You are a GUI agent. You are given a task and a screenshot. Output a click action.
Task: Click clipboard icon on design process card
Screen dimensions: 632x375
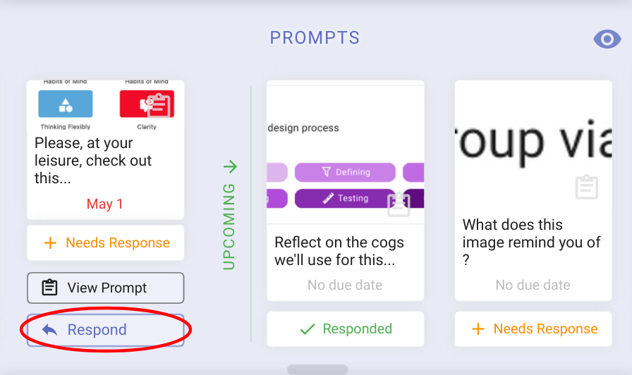point(399,204)
